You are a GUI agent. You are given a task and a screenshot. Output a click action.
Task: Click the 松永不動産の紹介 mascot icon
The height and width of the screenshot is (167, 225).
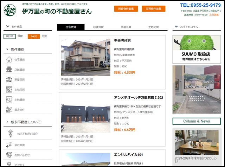tap(10, 134)
